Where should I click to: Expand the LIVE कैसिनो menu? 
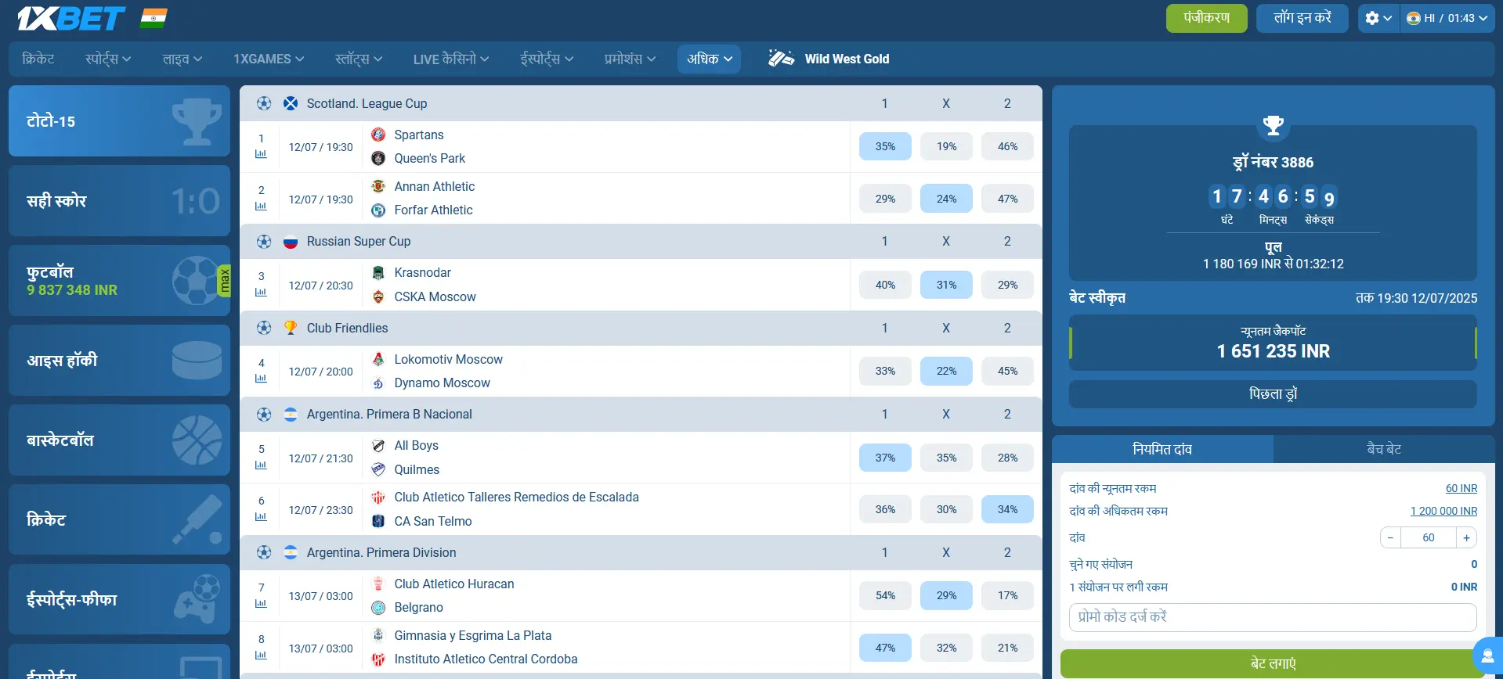[451, 59]
